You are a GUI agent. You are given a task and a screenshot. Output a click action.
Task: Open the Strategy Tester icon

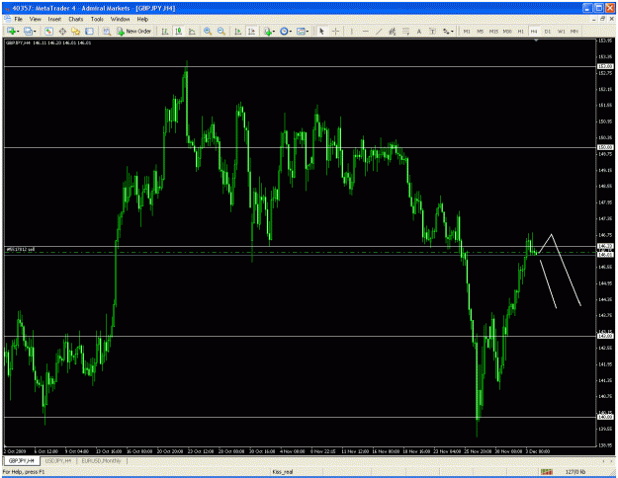107,31
